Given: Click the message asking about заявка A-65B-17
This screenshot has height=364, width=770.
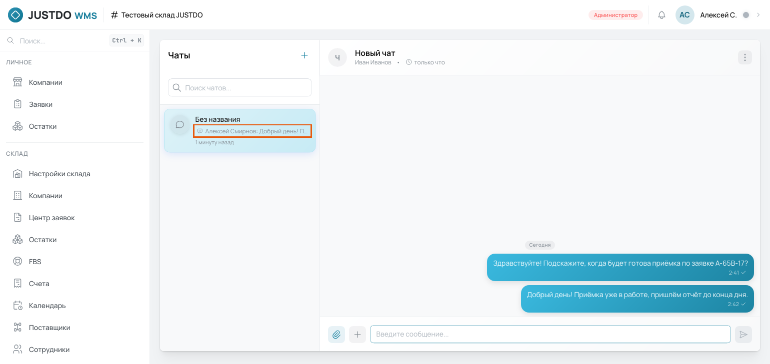Looking at the screenshot, I should point(620,267).
